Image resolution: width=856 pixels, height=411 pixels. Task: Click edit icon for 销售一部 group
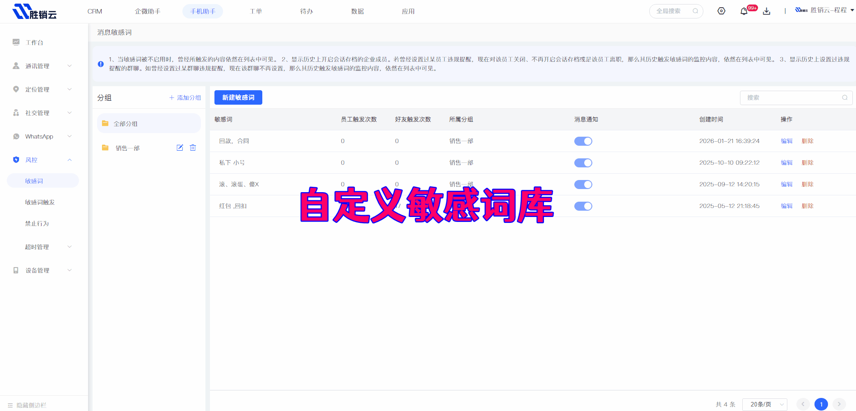coord(180,148)
